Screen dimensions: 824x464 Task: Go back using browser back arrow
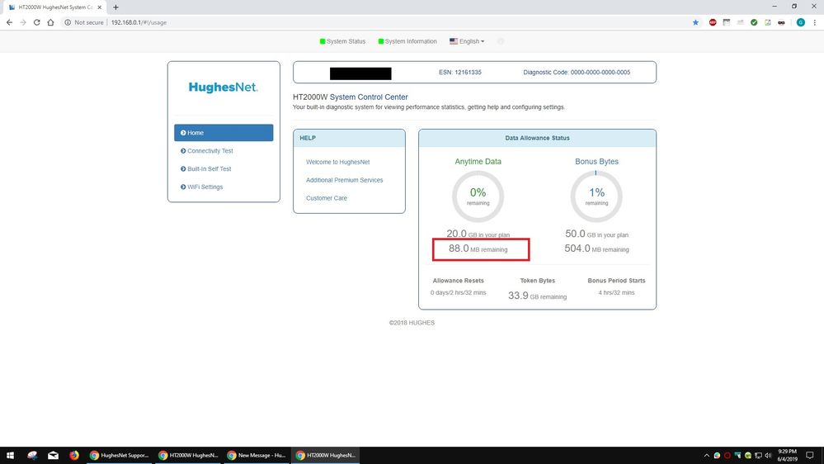click(x=9, y=22)
